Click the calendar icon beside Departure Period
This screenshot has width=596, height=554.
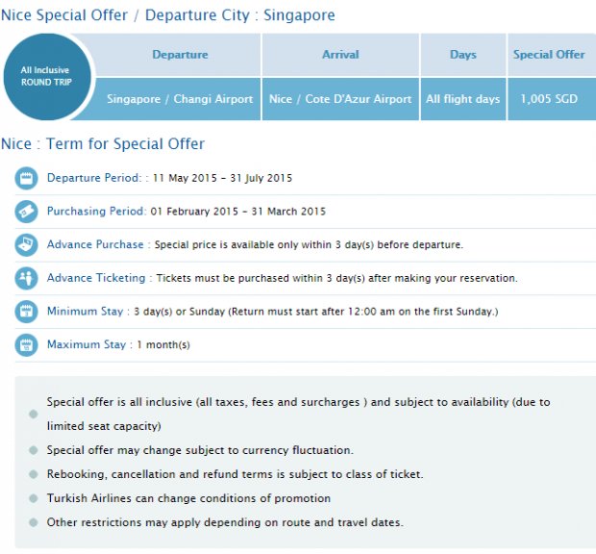click(26, 178)
